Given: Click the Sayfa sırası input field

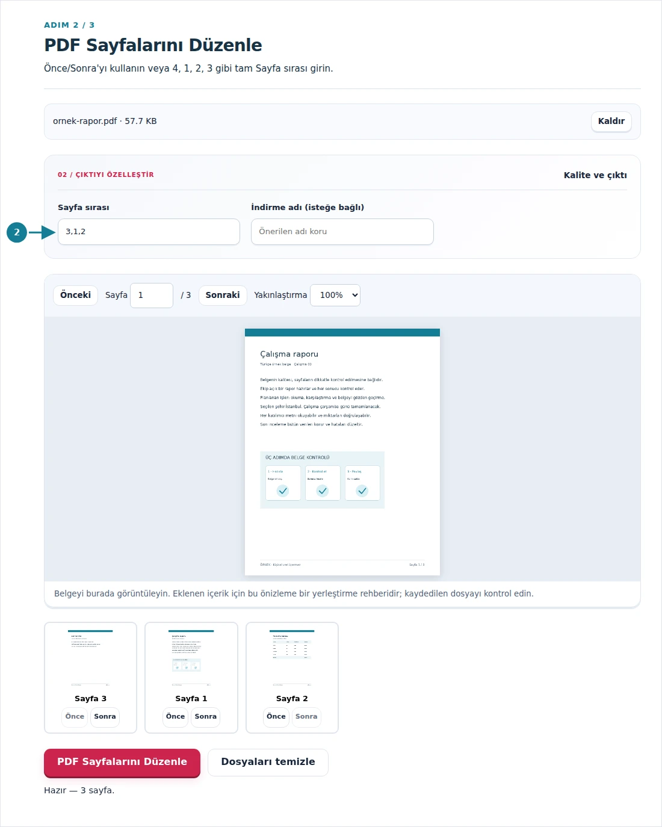Looking at the screenshot, I should coord(149,232).
